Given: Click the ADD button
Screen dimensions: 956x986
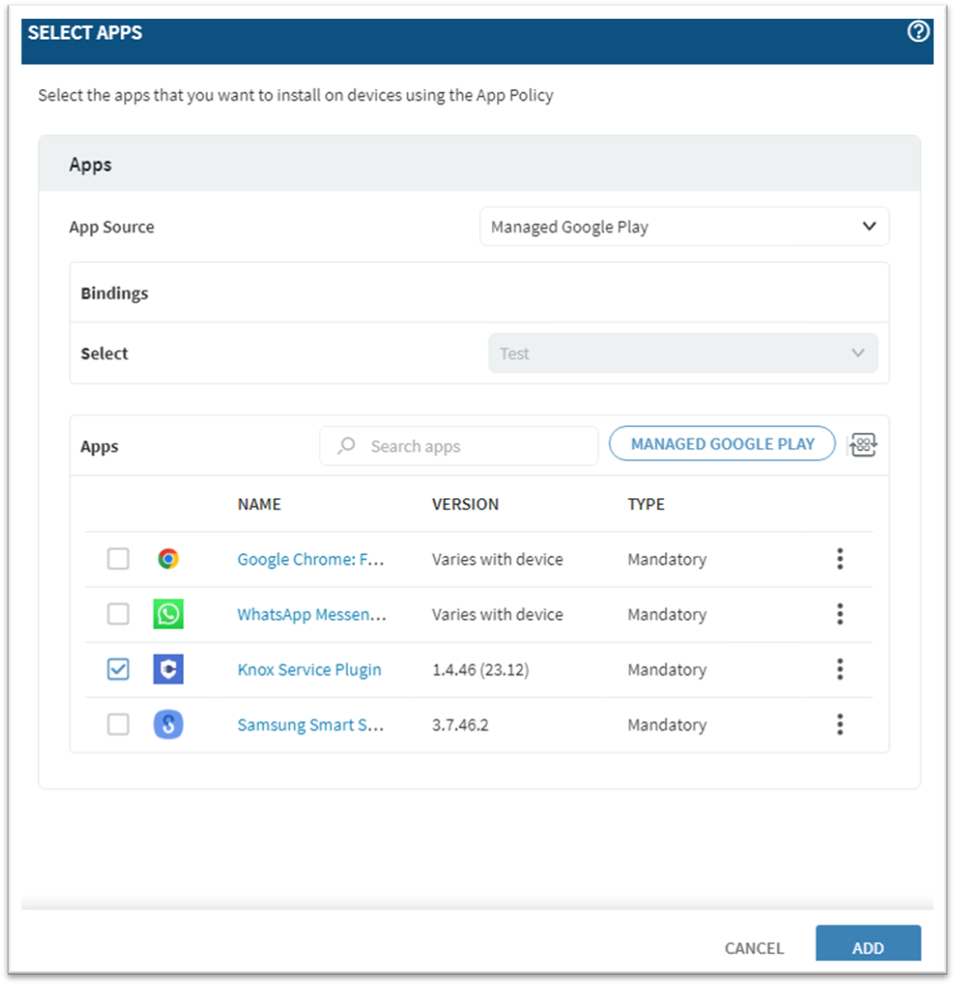Looking at the screenshot, I should 867,946.
